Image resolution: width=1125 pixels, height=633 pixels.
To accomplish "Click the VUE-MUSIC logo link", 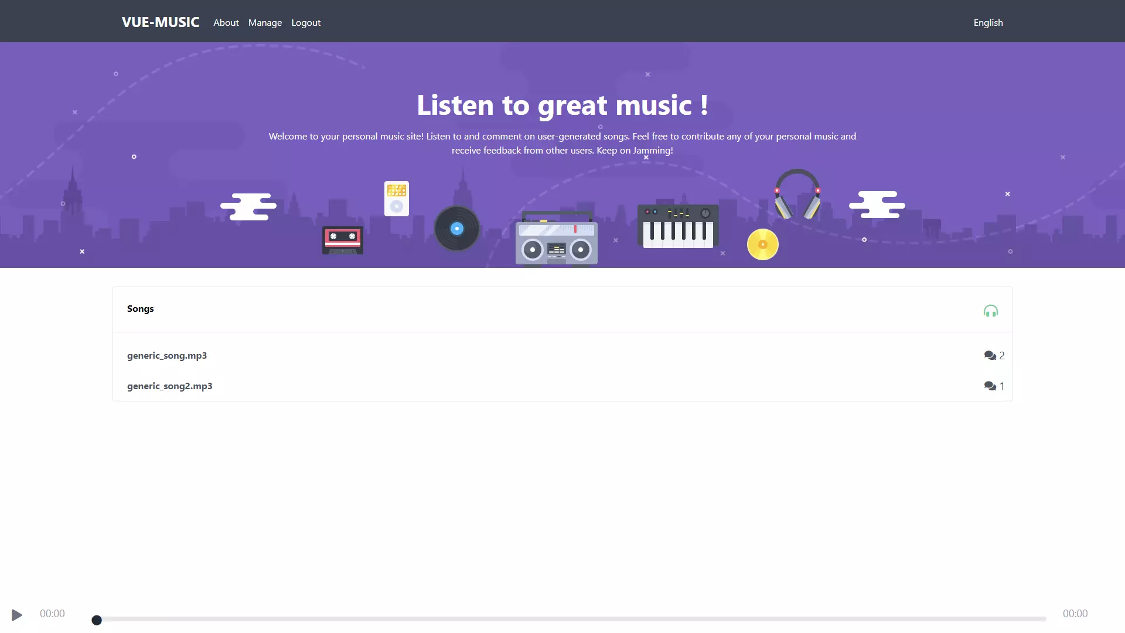I will pyautogui.click(x=160, y=21).
